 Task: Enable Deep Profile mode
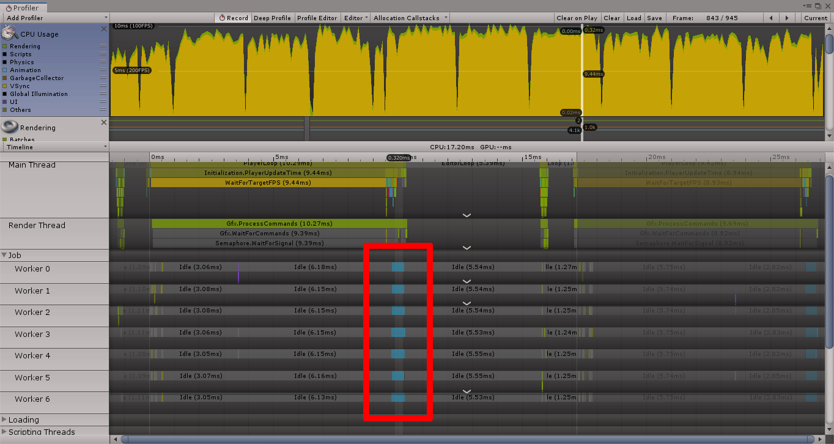272,18
